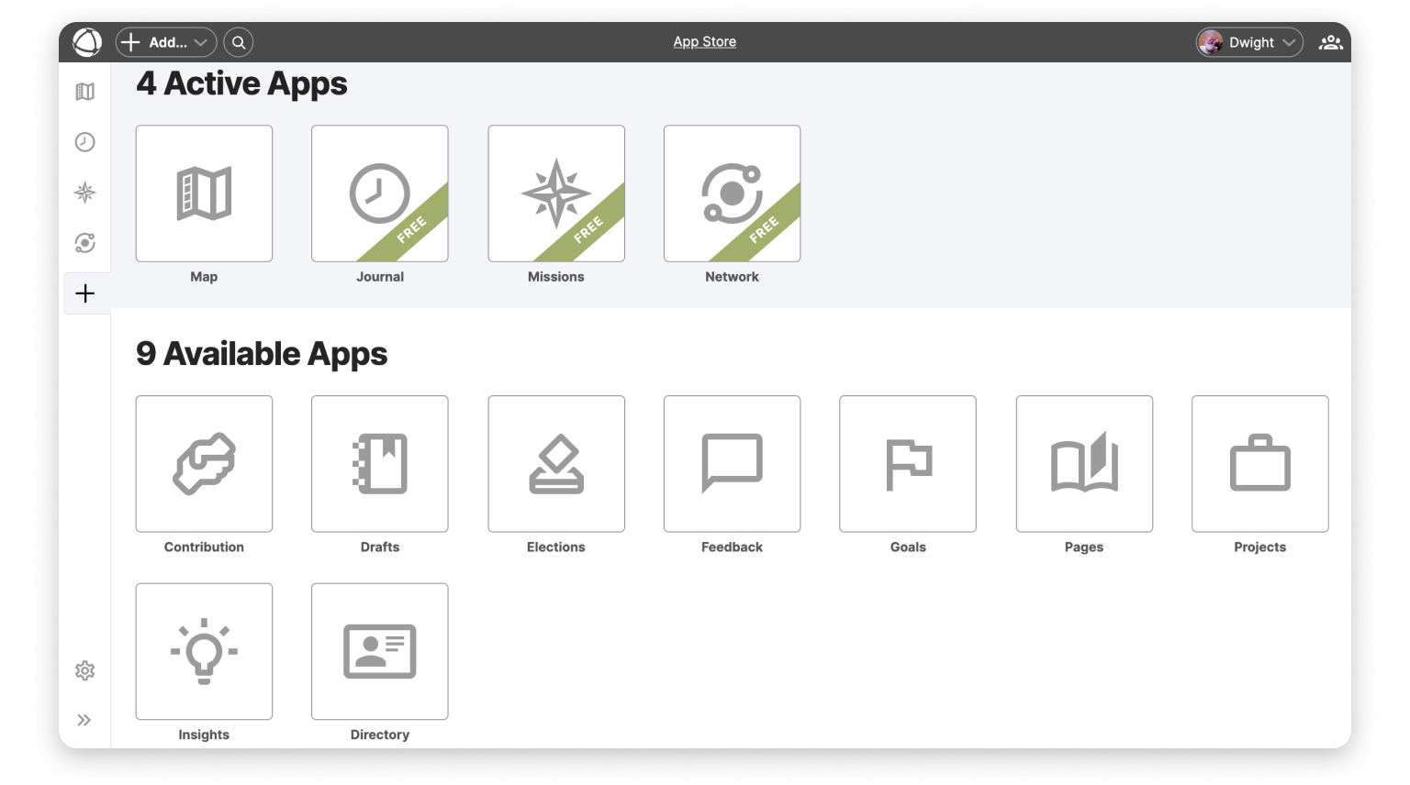Image resolution: width=1410 pixels, height=785 pixels.
Task: Select the Contribution app tile
Action: (x=204, y=464)
